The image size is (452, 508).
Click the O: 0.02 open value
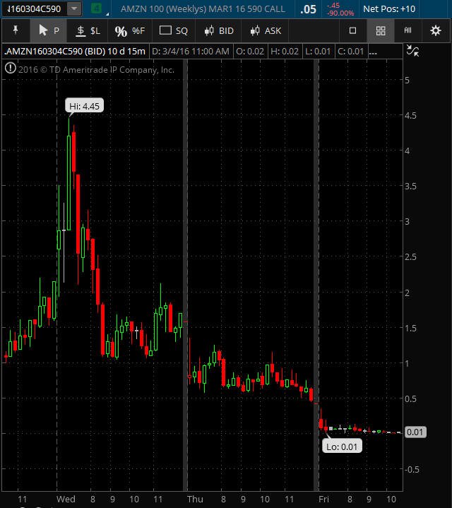pyautogui.click(x=249, y=51)
